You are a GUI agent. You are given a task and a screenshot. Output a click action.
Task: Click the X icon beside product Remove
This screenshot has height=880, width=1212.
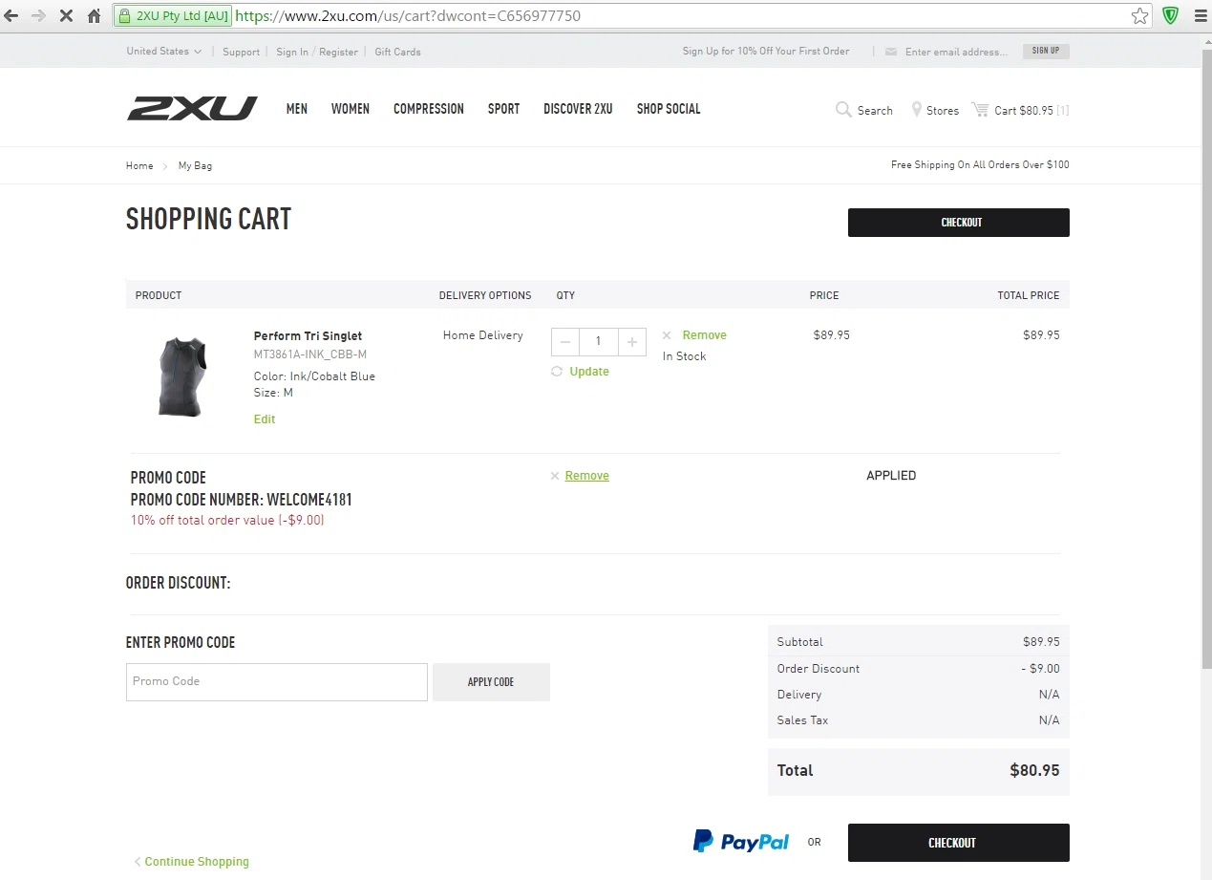point(667,335)
